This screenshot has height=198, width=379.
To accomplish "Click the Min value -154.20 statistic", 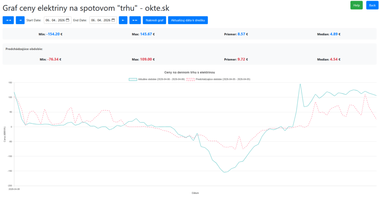I will point(53,34).
